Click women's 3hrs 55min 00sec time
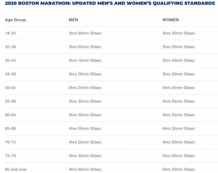 pos(179,88)
